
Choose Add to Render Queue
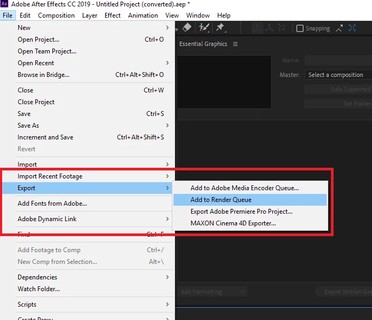point(250,200)
